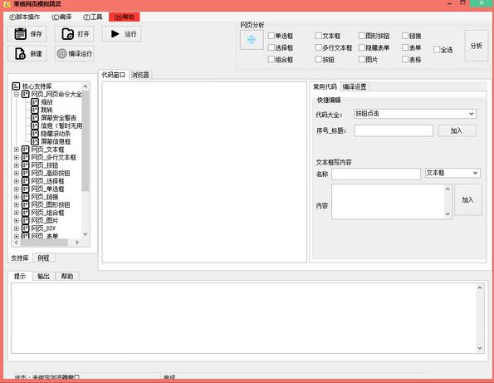Click the icon beside 屏蔽信息框

click(35, 141)
